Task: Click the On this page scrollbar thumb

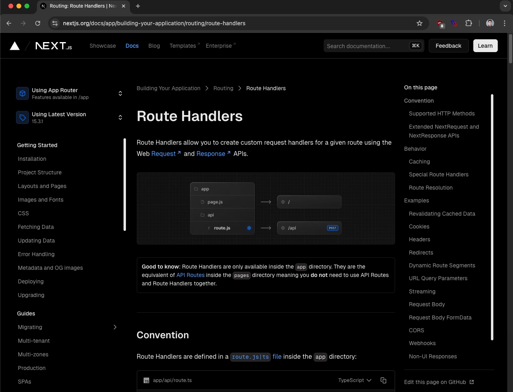Action: 492,217
